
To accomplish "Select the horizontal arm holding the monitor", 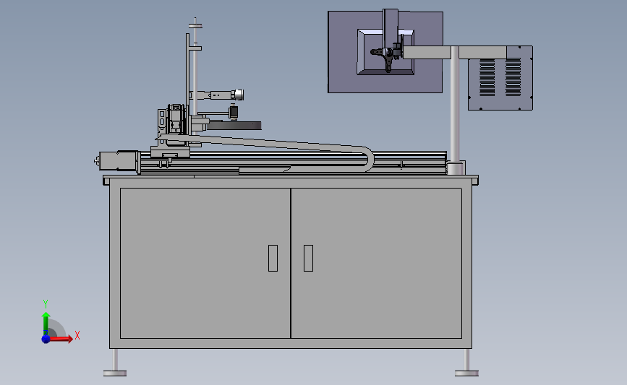I will [x=455, y=52].
